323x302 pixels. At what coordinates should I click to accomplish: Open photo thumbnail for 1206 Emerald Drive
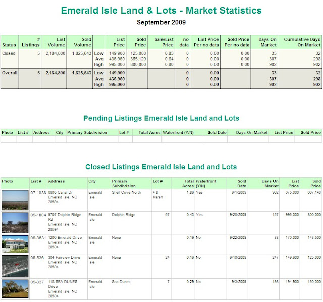(15, 244)
